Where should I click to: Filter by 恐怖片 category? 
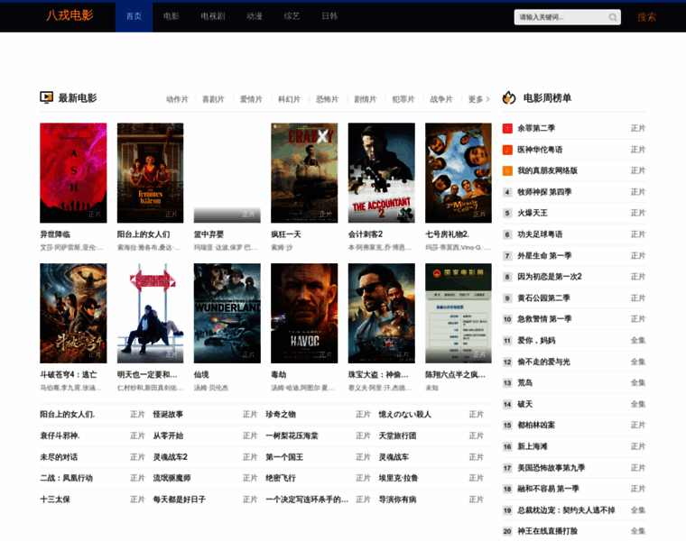pos(328,99)
